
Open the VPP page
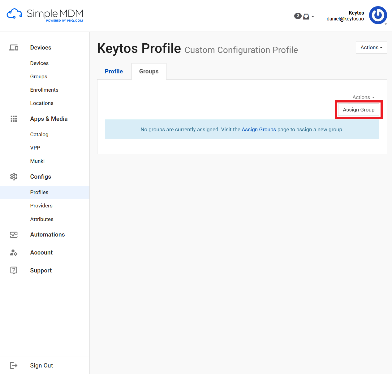(x=35, y=148)
